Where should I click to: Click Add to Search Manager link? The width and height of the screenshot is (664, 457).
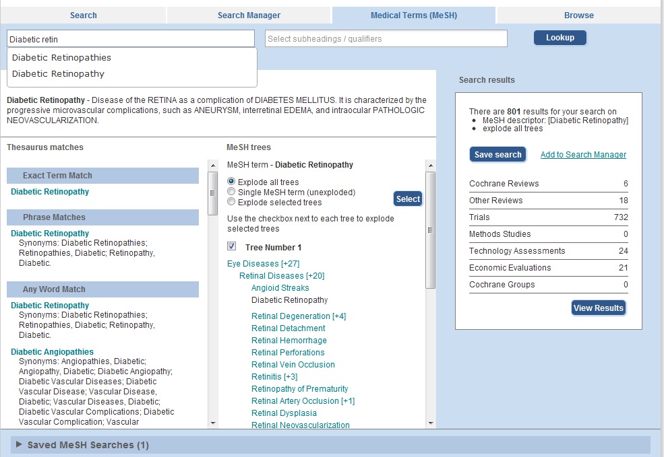[x=583, y=155]
